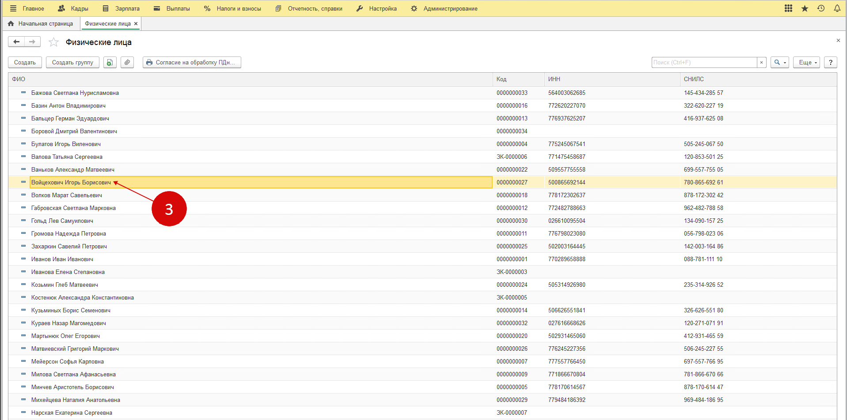
Task: Expand the Еще dropdown menu
Action: (x=806, y=62)
